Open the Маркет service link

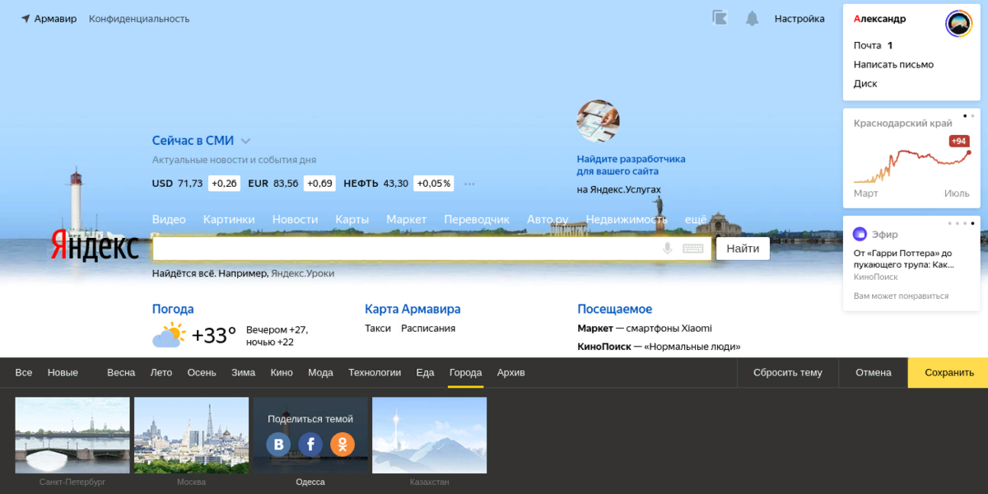pos(407,220)
